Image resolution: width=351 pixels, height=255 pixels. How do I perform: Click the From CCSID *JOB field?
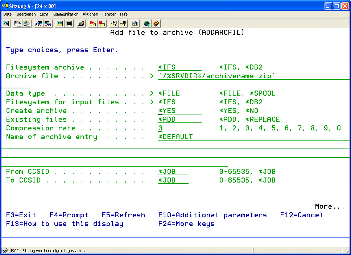point(173,172)
